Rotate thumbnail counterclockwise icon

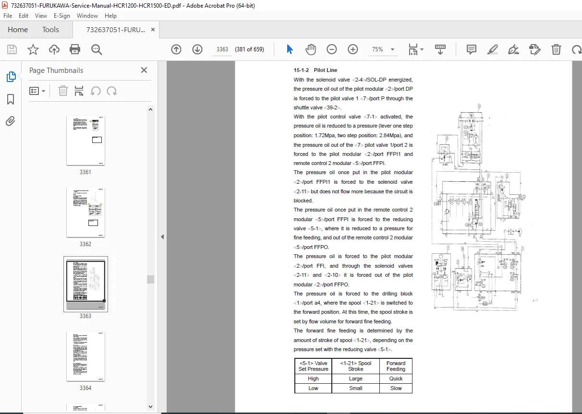coord(96,91)
